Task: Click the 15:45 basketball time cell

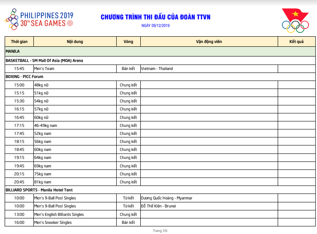Action: pos(19,69)
